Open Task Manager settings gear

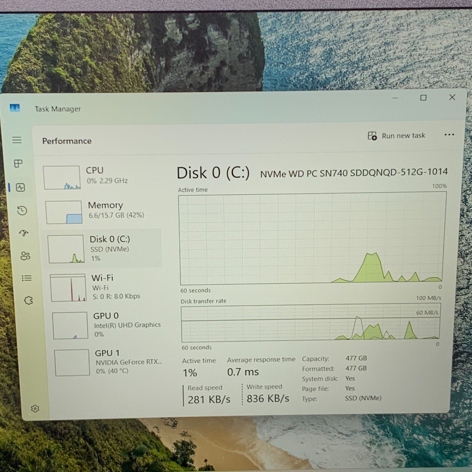click(35, 408)
